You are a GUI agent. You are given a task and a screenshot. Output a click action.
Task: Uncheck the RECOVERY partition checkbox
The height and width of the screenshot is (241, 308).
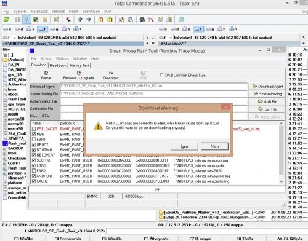pos(34,155)
